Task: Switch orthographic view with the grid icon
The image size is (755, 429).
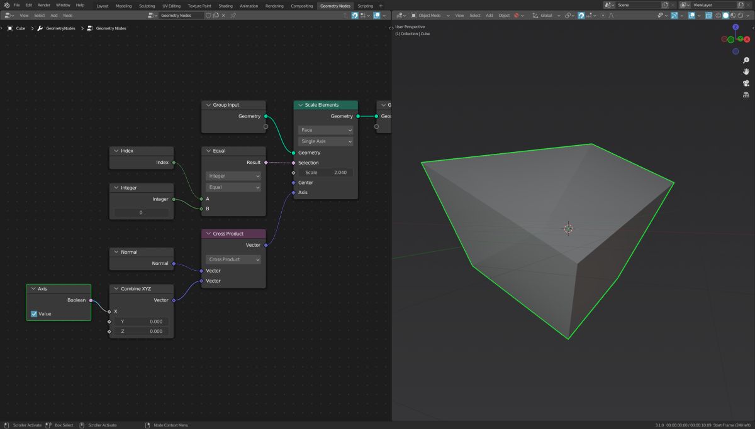Action: tap(746, 95)
